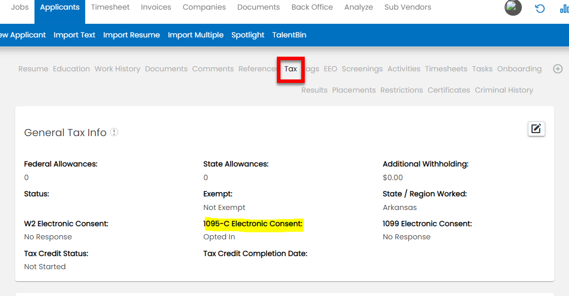Open the Companies menu

204,7
